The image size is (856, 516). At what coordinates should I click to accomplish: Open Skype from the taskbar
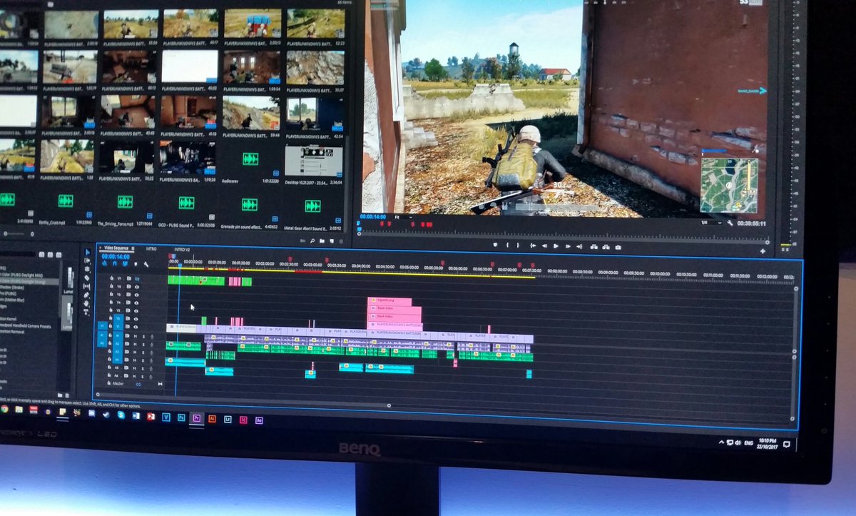pos(121,415)
